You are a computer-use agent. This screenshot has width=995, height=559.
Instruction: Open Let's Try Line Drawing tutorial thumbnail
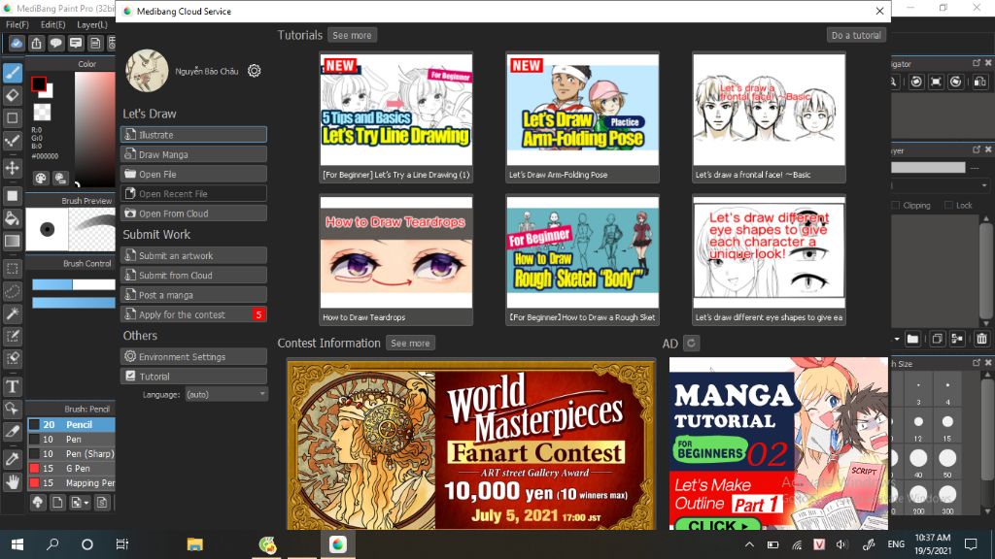396,117
